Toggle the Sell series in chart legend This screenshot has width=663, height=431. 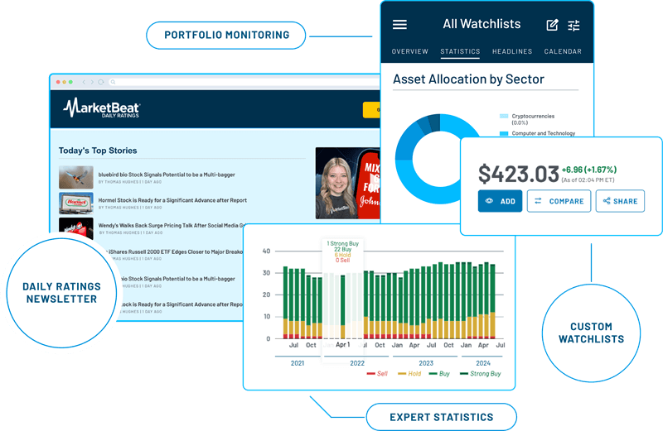click(377, 374)
